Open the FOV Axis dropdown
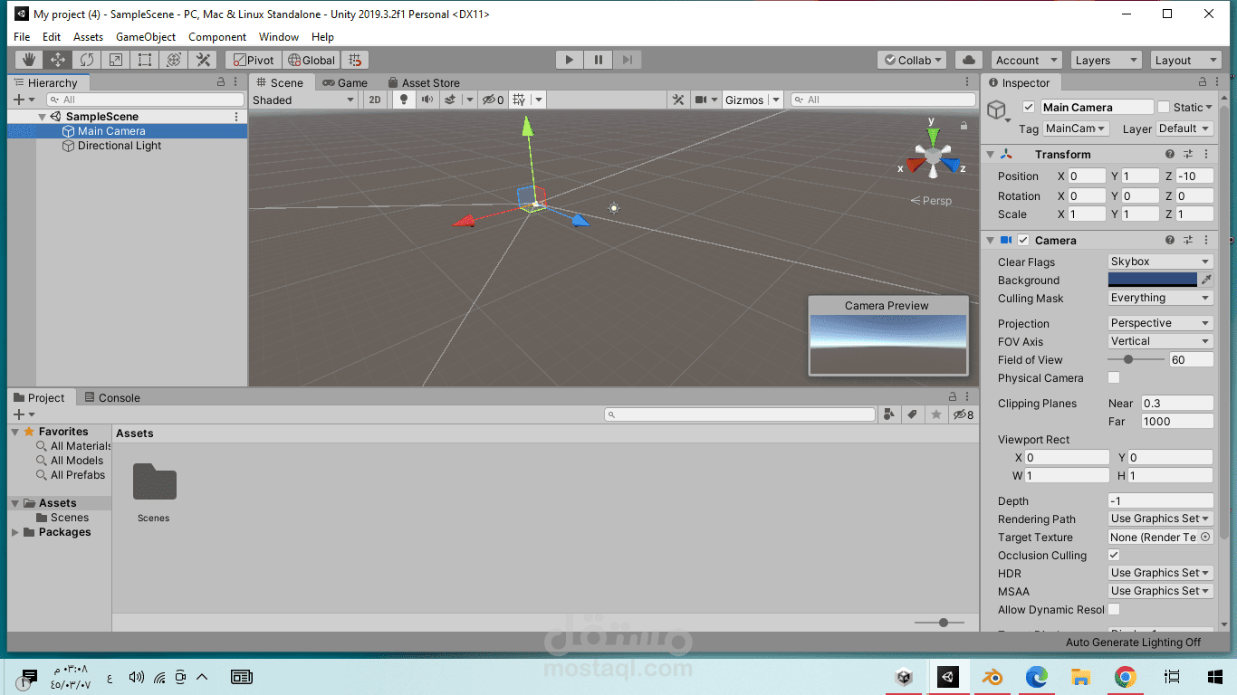 (1160, 341)
